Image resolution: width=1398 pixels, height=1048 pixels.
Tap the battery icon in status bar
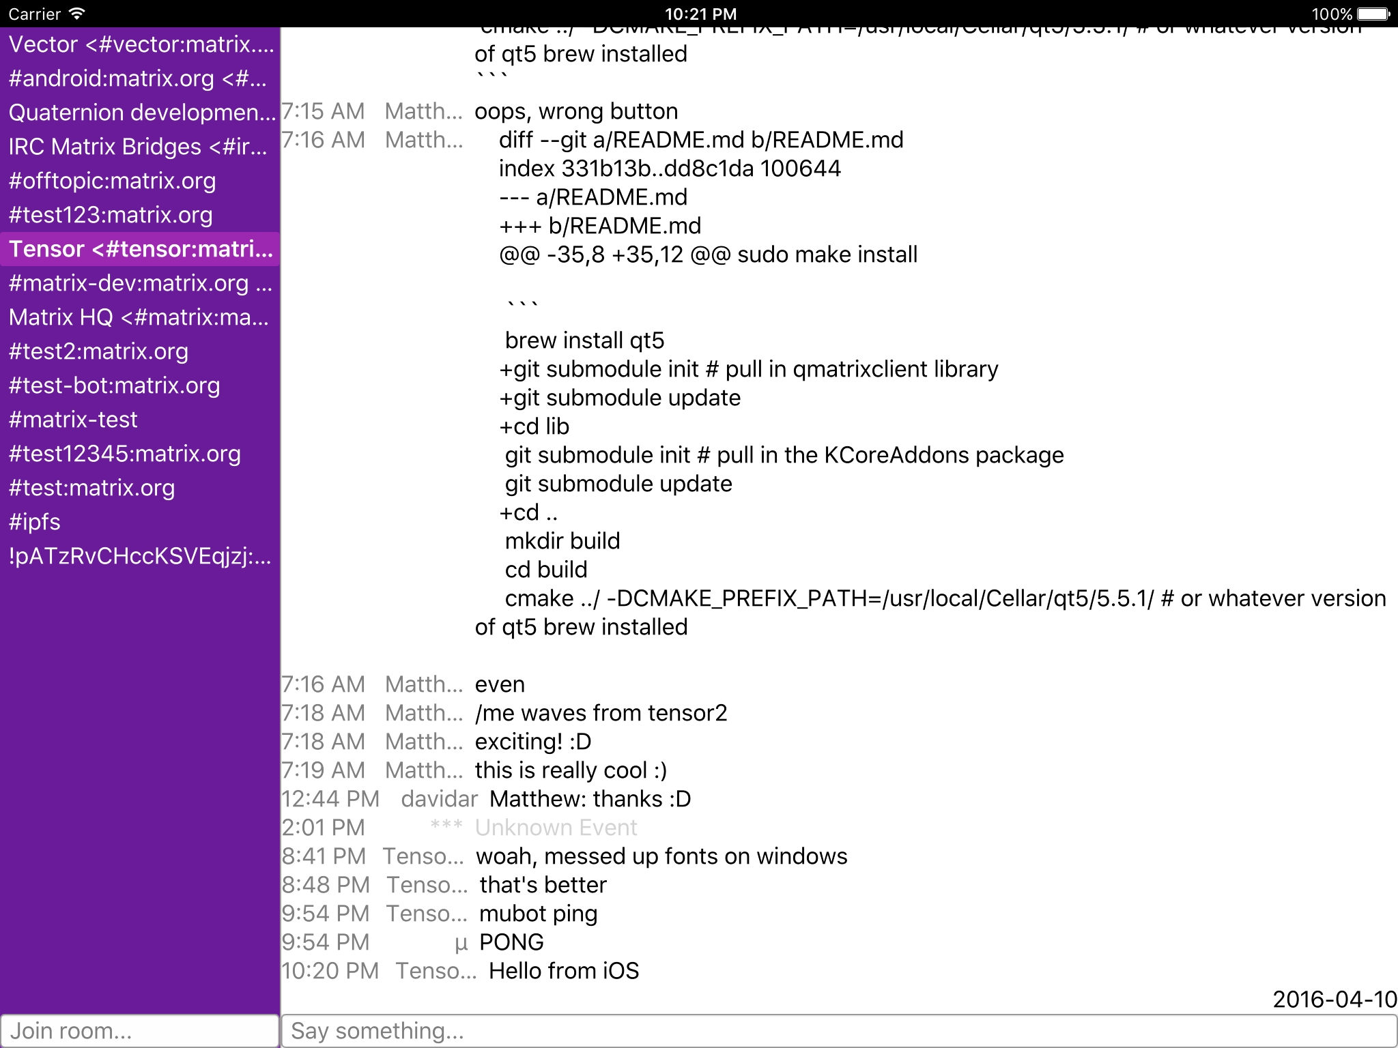coord(1373,14)
